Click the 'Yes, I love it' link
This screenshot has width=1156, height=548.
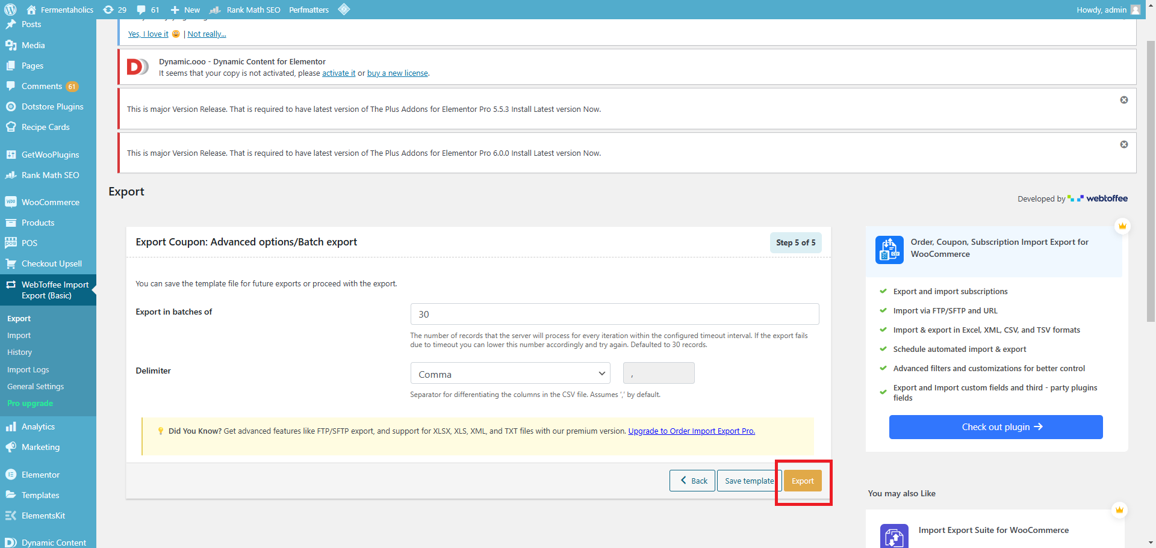[148, 34]
